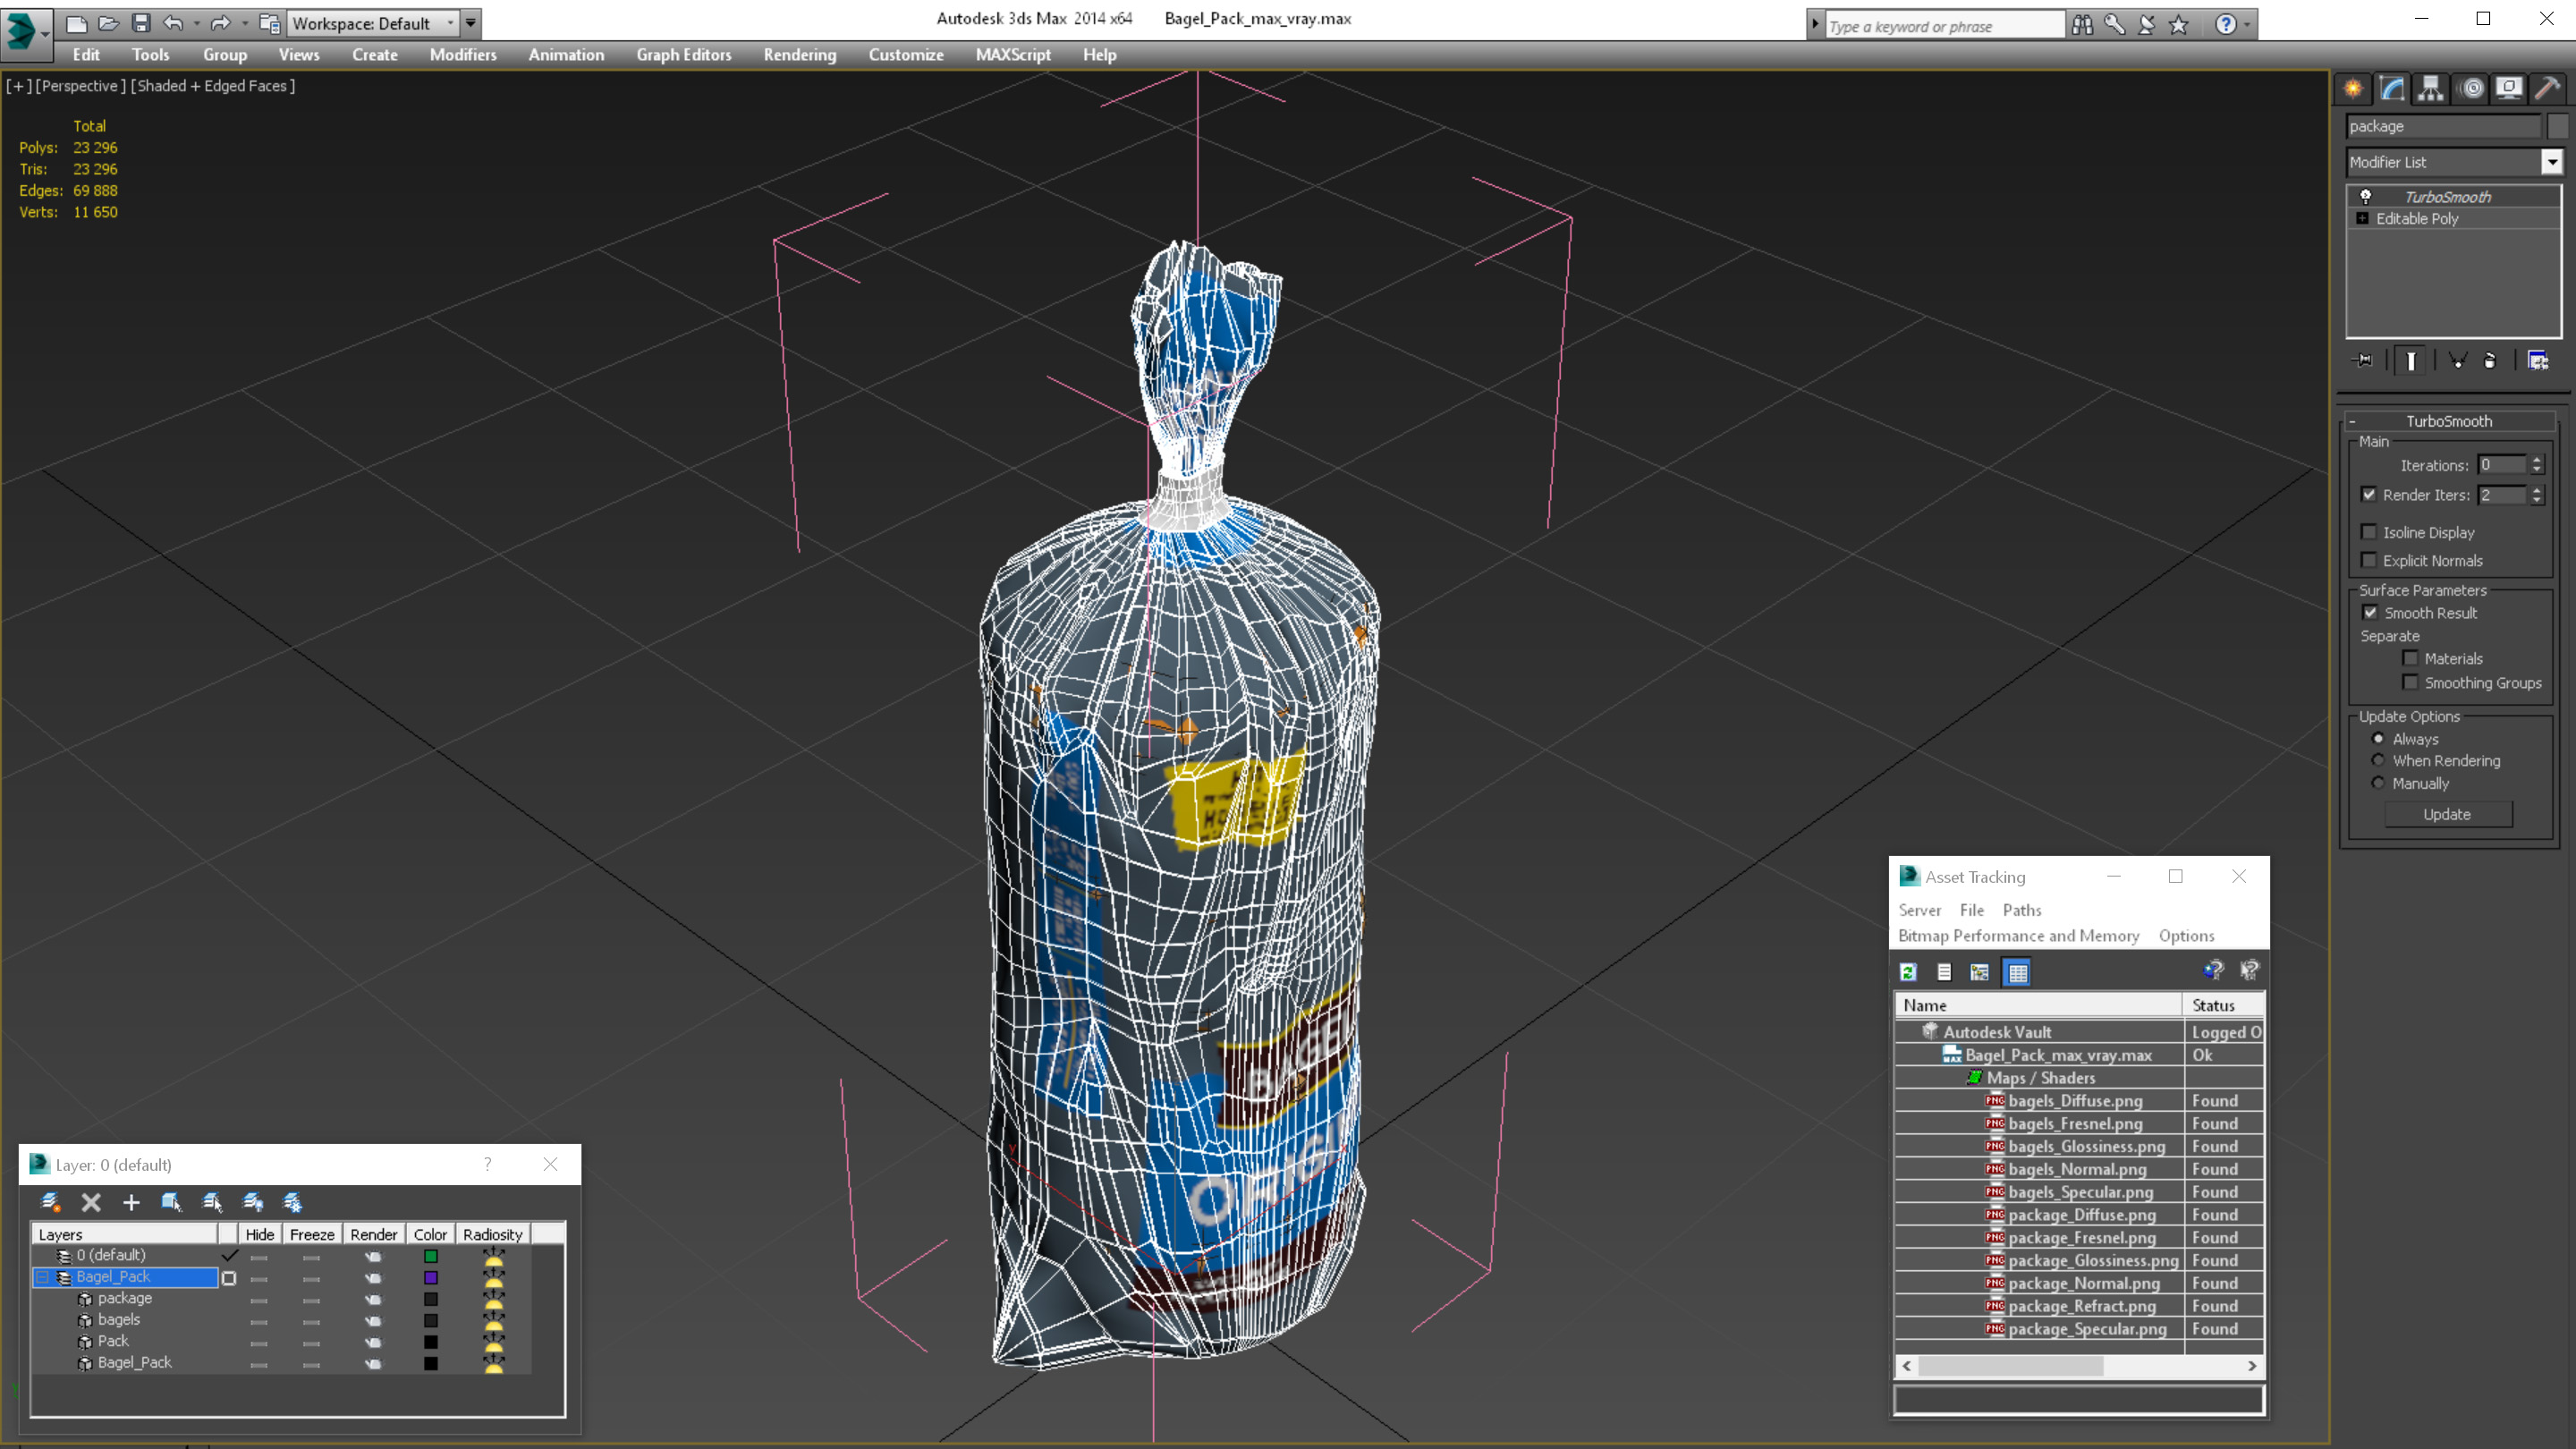Collapse the Bagel_Pack layer tree
The height and width of the screenshot is (1449, 2576).
(x=42, y=1277)
